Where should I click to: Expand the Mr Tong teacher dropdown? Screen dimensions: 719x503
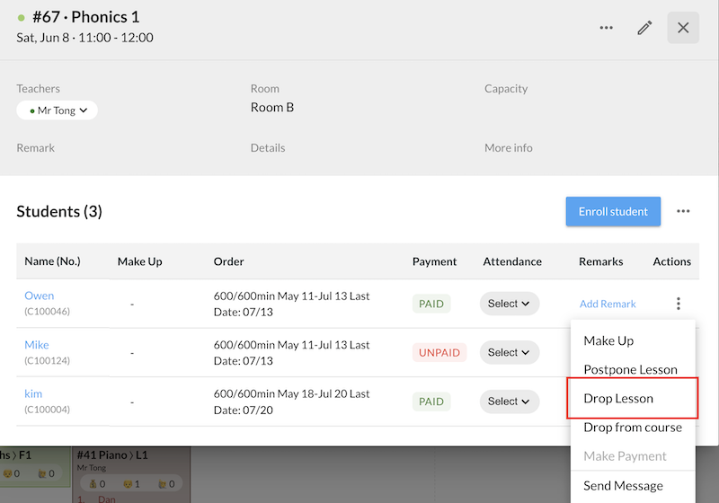pyautogui.click(x=58, y=110)
